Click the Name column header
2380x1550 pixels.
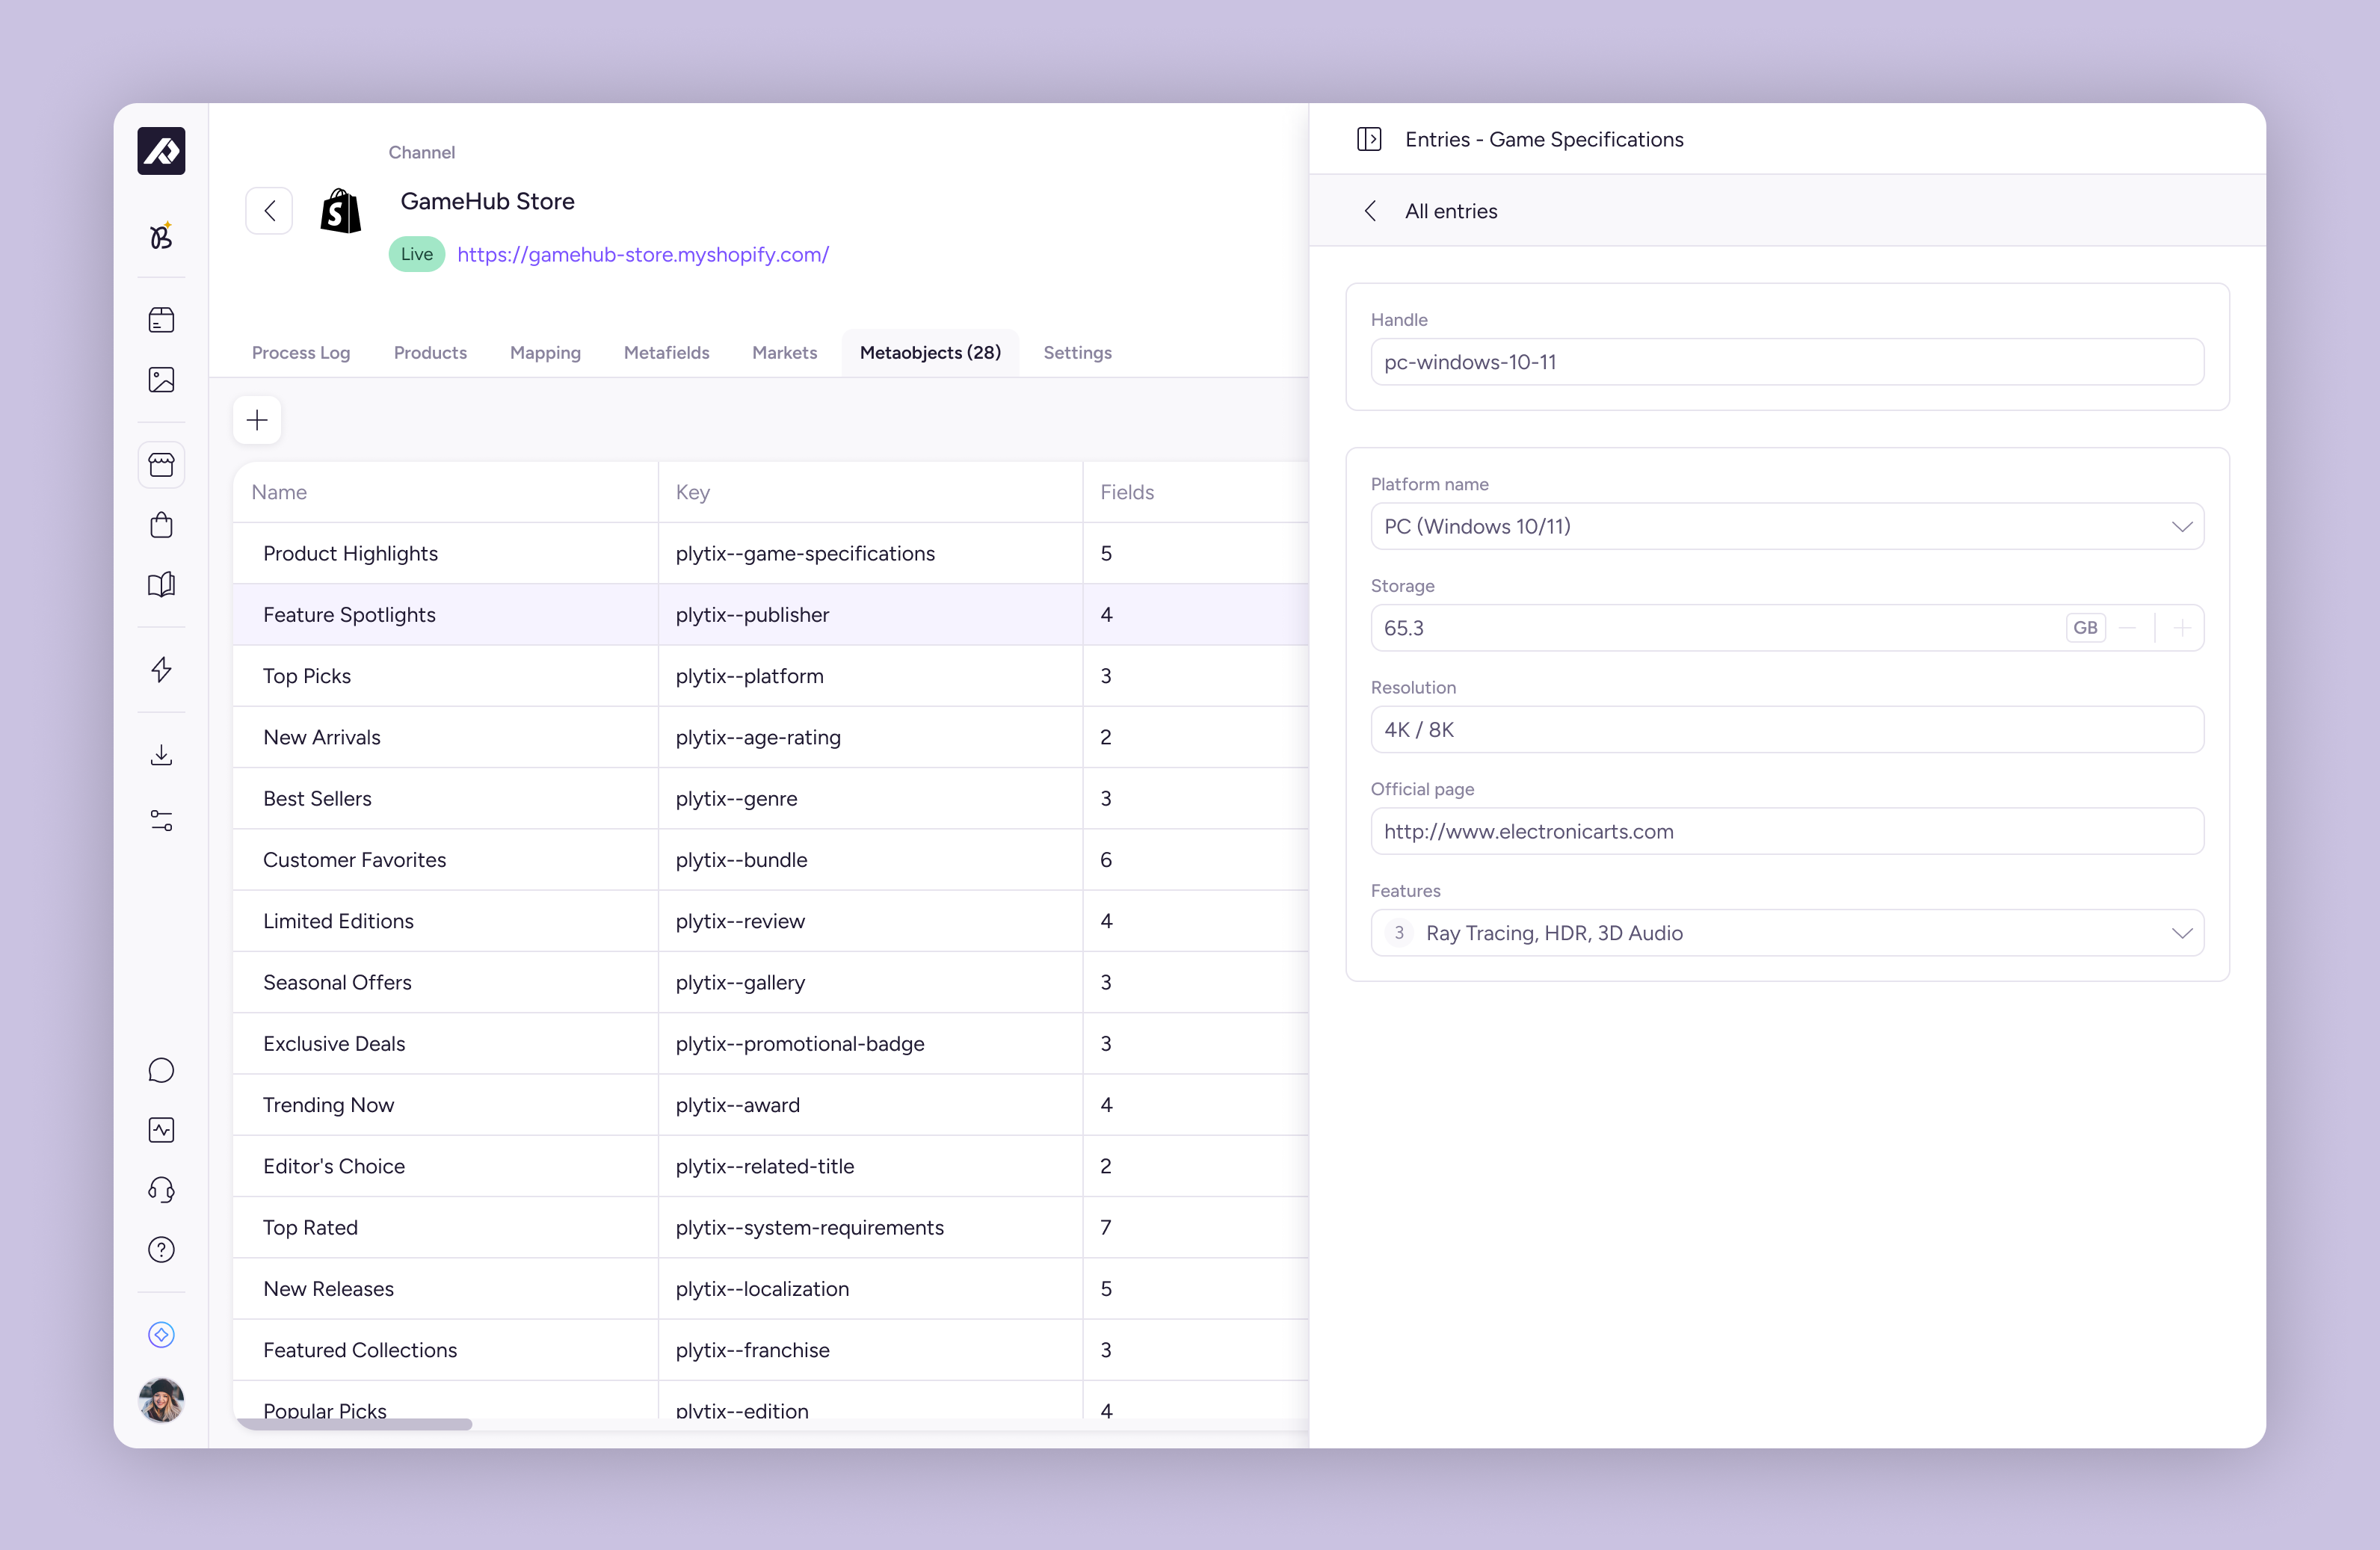pos(445,492)
